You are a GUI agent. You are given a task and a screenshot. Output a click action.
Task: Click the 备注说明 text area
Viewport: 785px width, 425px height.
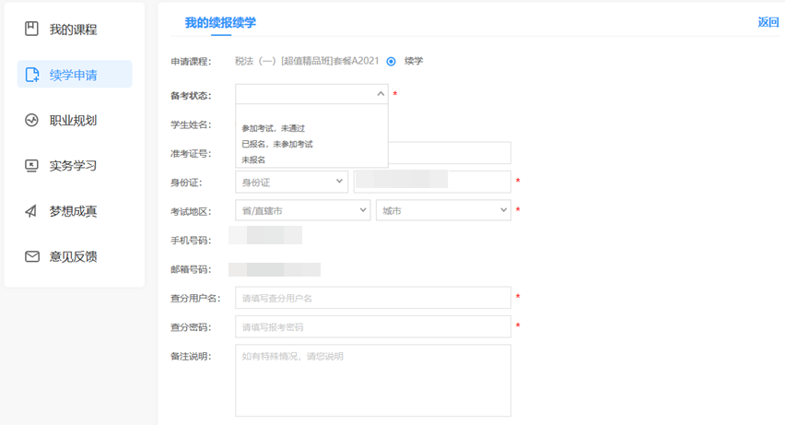point(372,380)
